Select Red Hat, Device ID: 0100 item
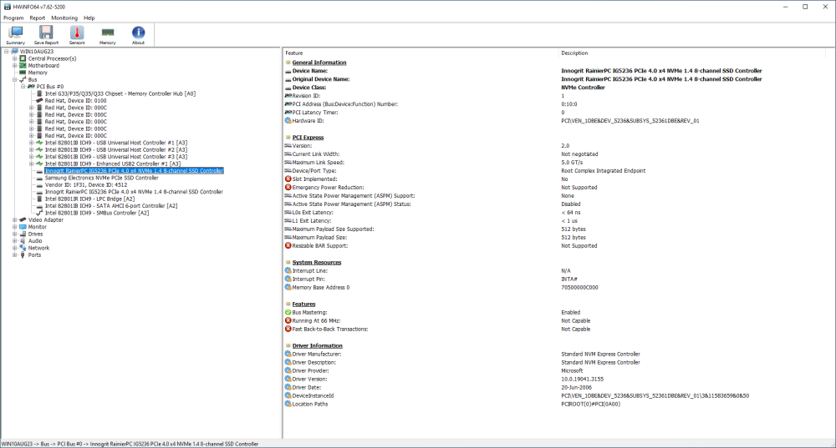 tap(76, 101)
